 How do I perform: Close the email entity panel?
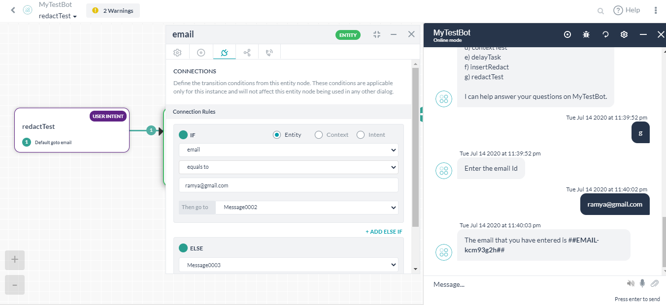tap(411, 34)
